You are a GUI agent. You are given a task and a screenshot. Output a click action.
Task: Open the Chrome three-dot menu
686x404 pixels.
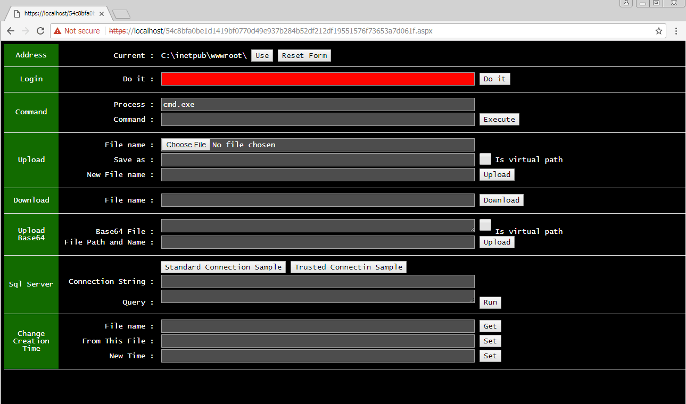(676, 31)
